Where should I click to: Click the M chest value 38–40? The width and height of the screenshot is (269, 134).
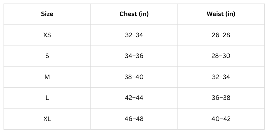(134, 77)
